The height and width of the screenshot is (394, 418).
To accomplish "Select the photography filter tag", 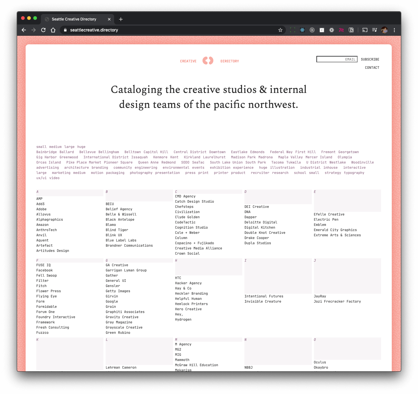I will [141, 173].
